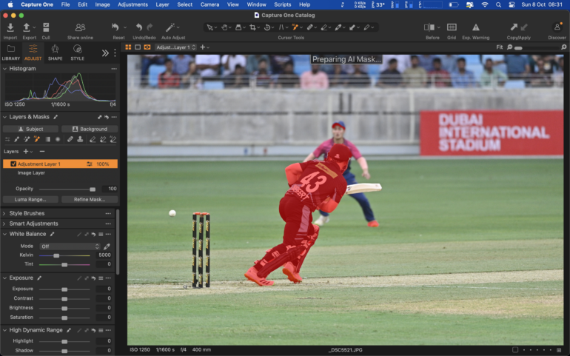This screenshot has height=356, width=570.
Task: Select the Erase Mask tool in Layers panel
Action: point(93,139)
